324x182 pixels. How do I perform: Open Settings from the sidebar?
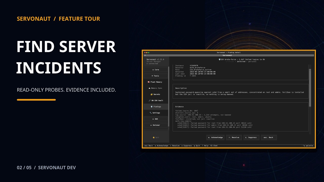156,113
